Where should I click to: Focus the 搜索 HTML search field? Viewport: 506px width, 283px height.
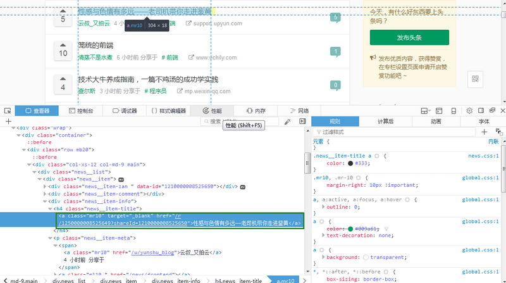(240, 122)
